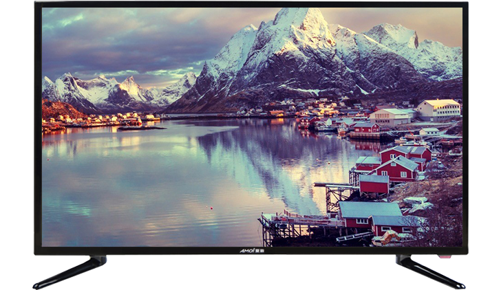This screenshot has width=501, height=290.
Task: Select the large cream-colored building on right
Action: point(438,109)
